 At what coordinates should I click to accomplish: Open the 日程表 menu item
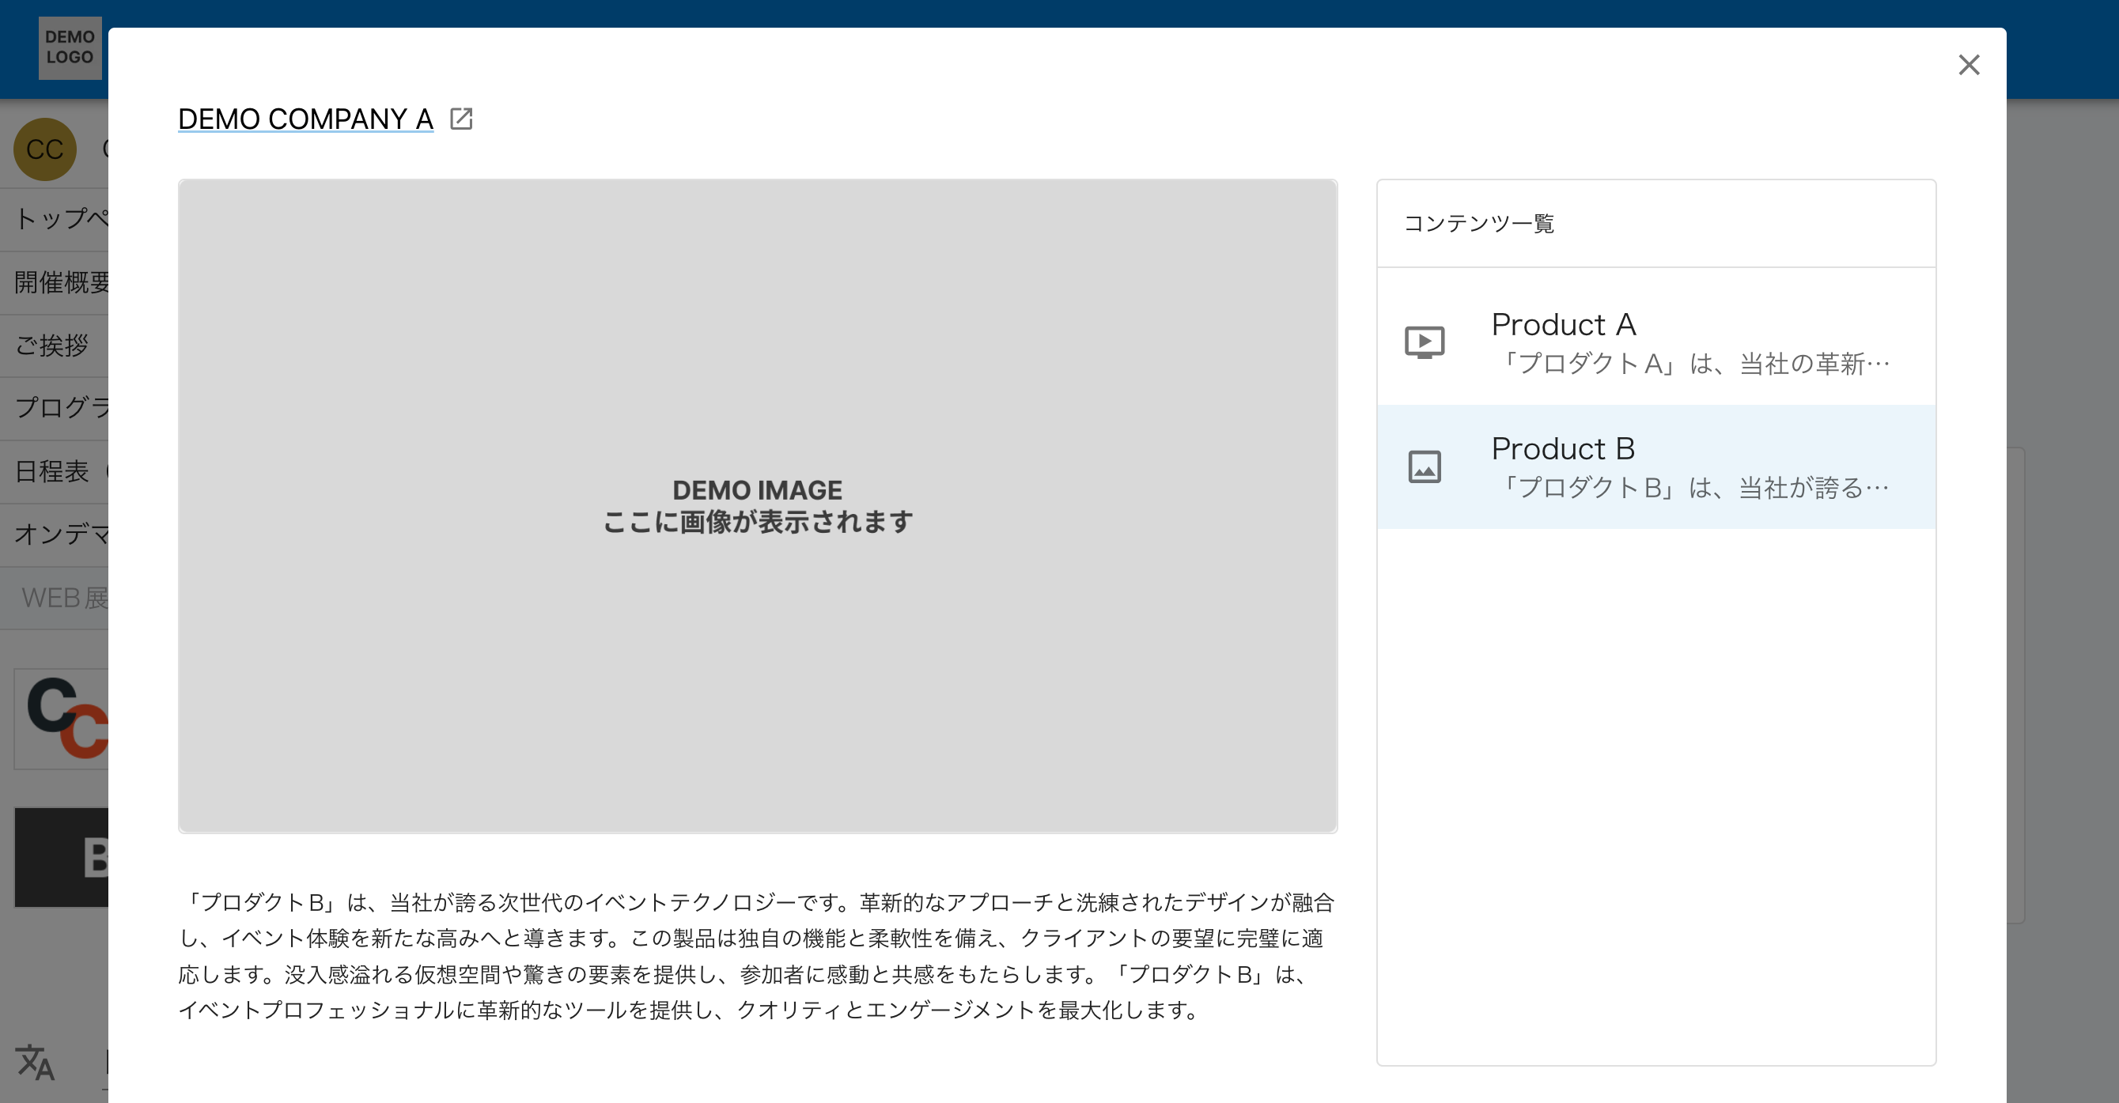53,471
